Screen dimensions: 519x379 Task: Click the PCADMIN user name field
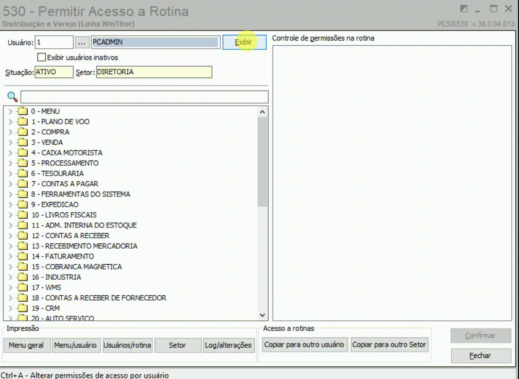tap(155, 42)
